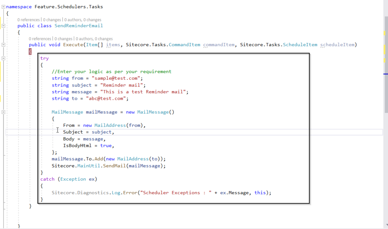Click the Exception type in the catch clause
This screenshot has height=229, width=388.
click(x=73, y=179)
